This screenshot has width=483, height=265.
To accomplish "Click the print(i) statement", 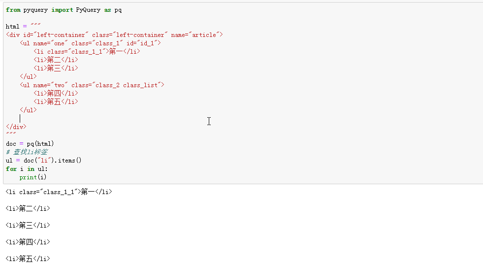I will [x=33, y=177].
